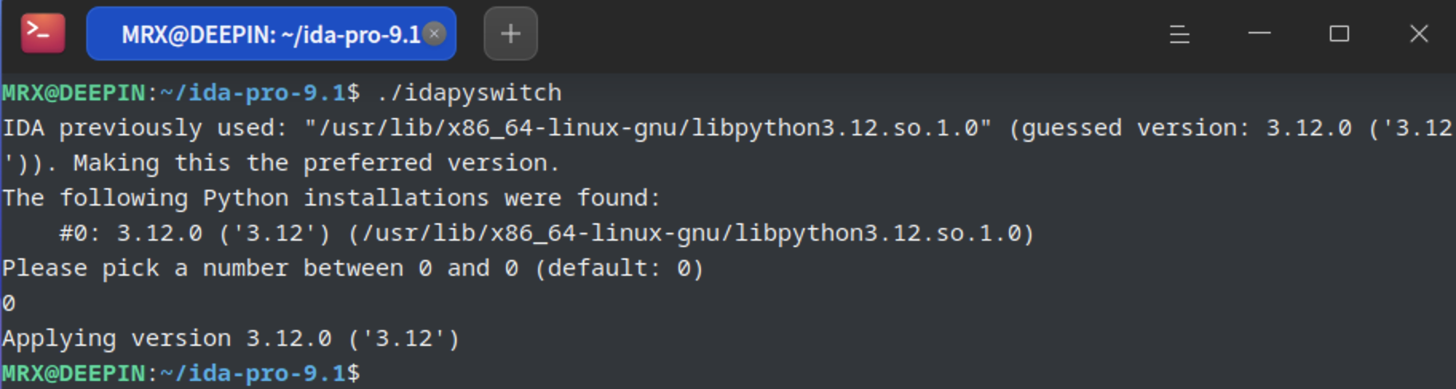Click 'The following Python installations were found' line
This screenshot has height=389, width=1456.
[x=331, y=198]
